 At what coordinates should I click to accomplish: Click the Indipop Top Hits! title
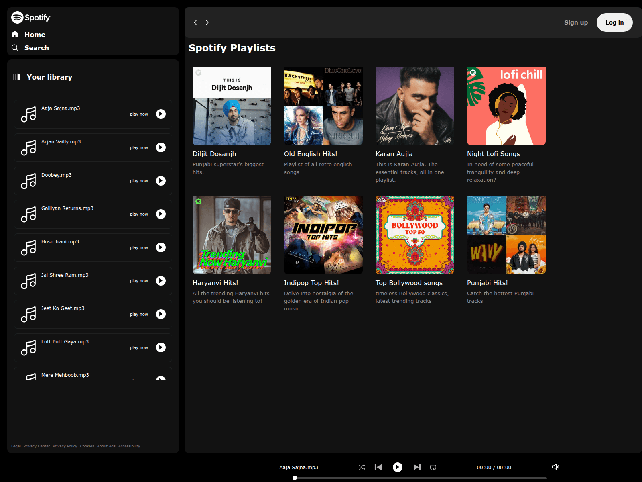(x=311, y=283)
